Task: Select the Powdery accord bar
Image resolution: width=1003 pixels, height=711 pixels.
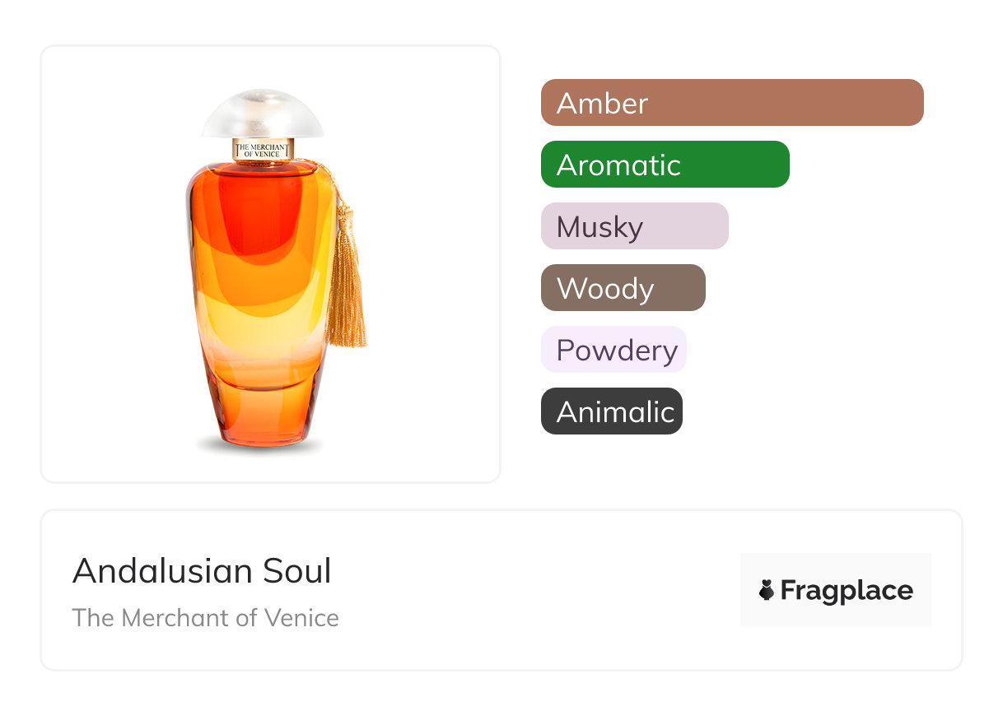Action: click(x=613, y=350)
